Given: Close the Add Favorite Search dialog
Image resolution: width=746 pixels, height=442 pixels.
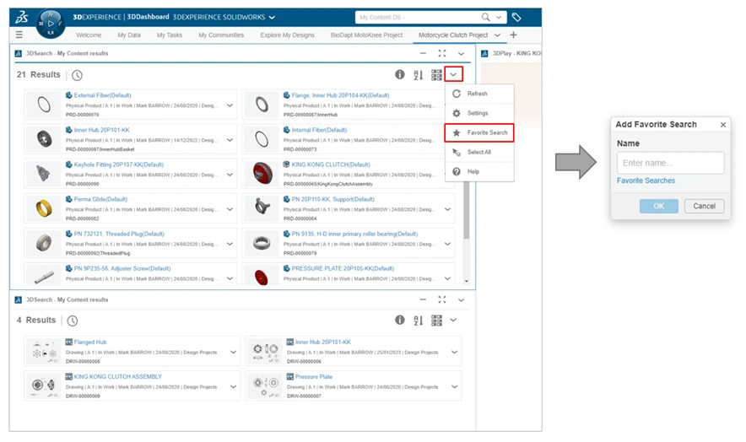Looking at the screenshot, I should (723, 125).
